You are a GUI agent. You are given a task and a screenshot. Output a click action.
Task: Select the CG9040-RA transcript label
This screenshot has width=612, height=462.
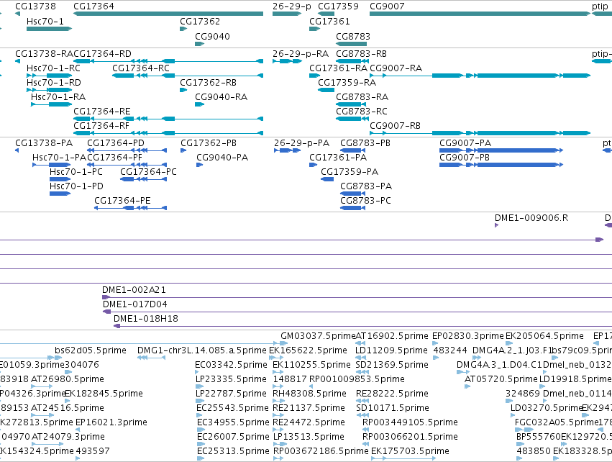(221, 97)
